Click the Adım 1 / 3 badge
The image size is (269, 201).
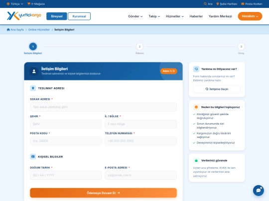(x=169, y=71)
